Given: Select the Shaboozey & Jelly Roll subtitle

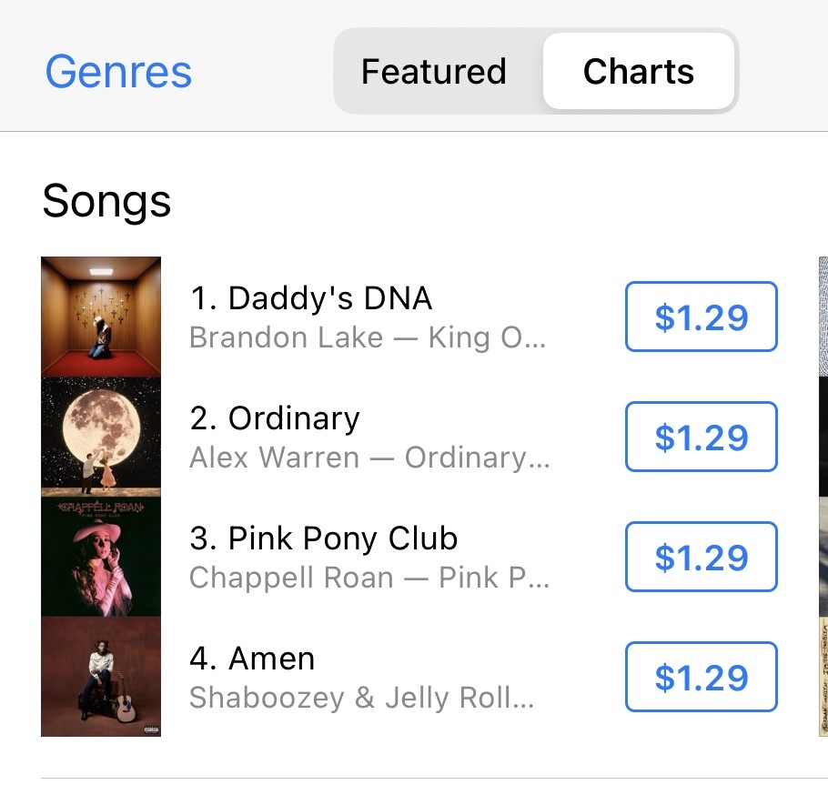Looking at the screenshot, I should click(362, 698).
